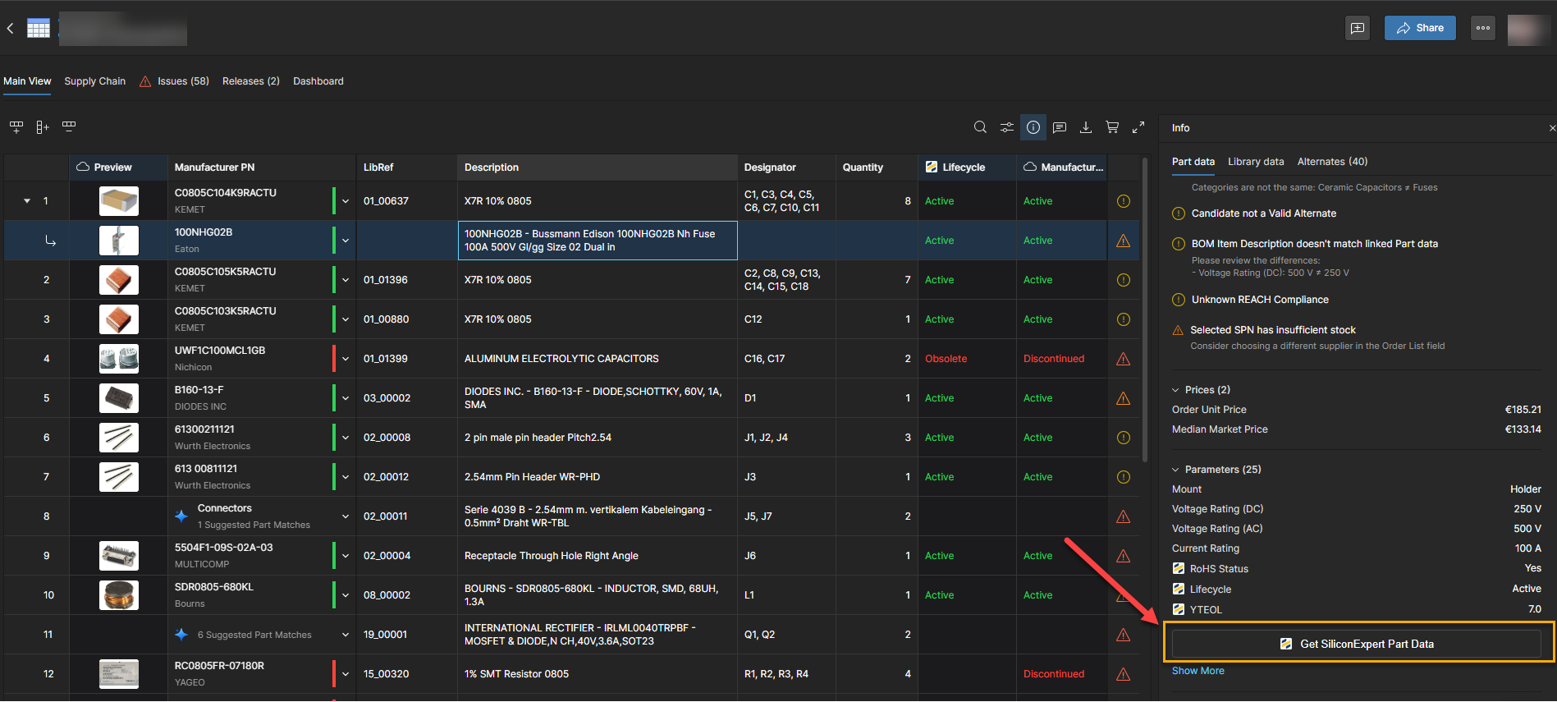Screen dimensions: 1557x702
Task: Collapse the Parameters (25) section
Action: pyautogui.click(x=1175, y=470)
